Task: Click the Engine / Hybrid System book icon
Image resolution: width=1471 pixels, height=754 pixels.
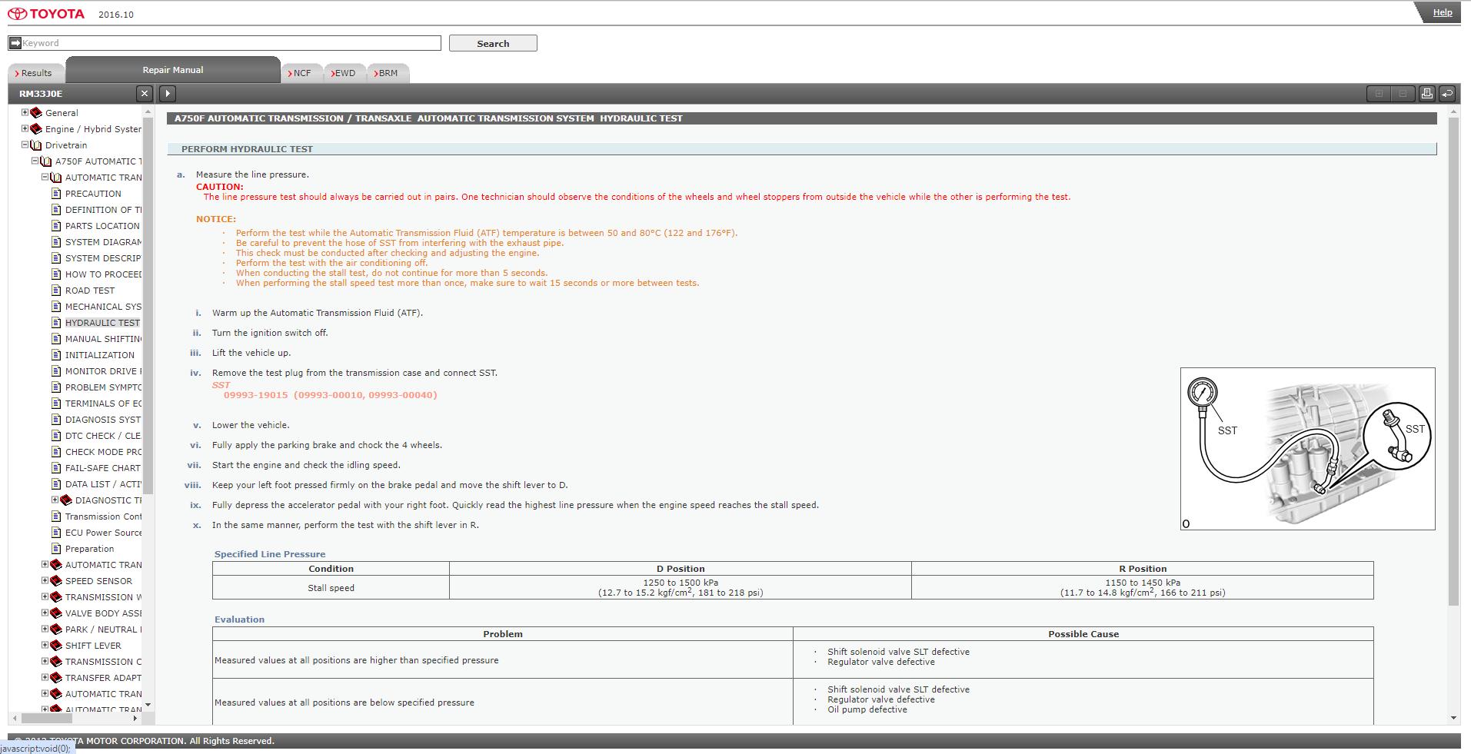Action: [x=36, y=129]
